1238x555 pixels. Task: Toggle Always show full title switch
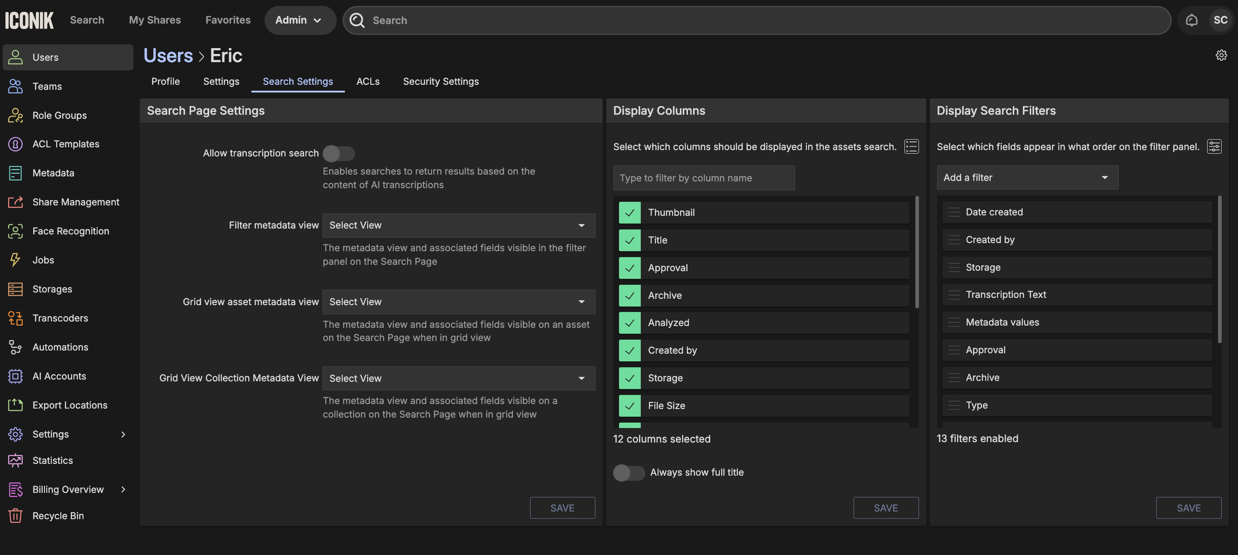point(629,472)
